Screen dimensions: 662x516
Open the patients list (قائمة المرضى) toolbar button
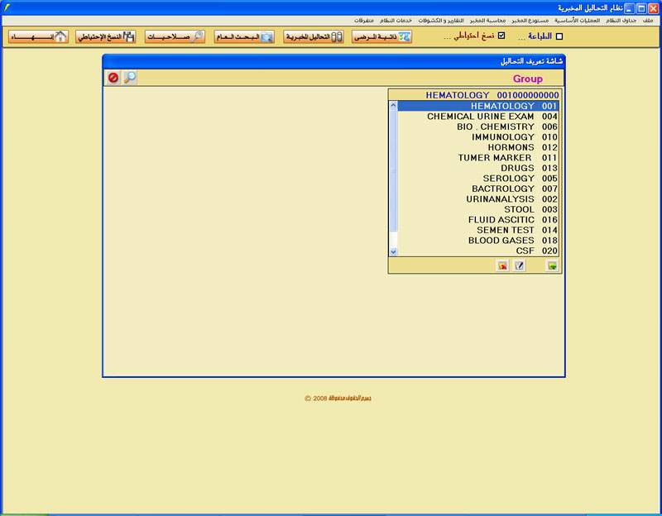pyautogui.click(x=381, y=37)
